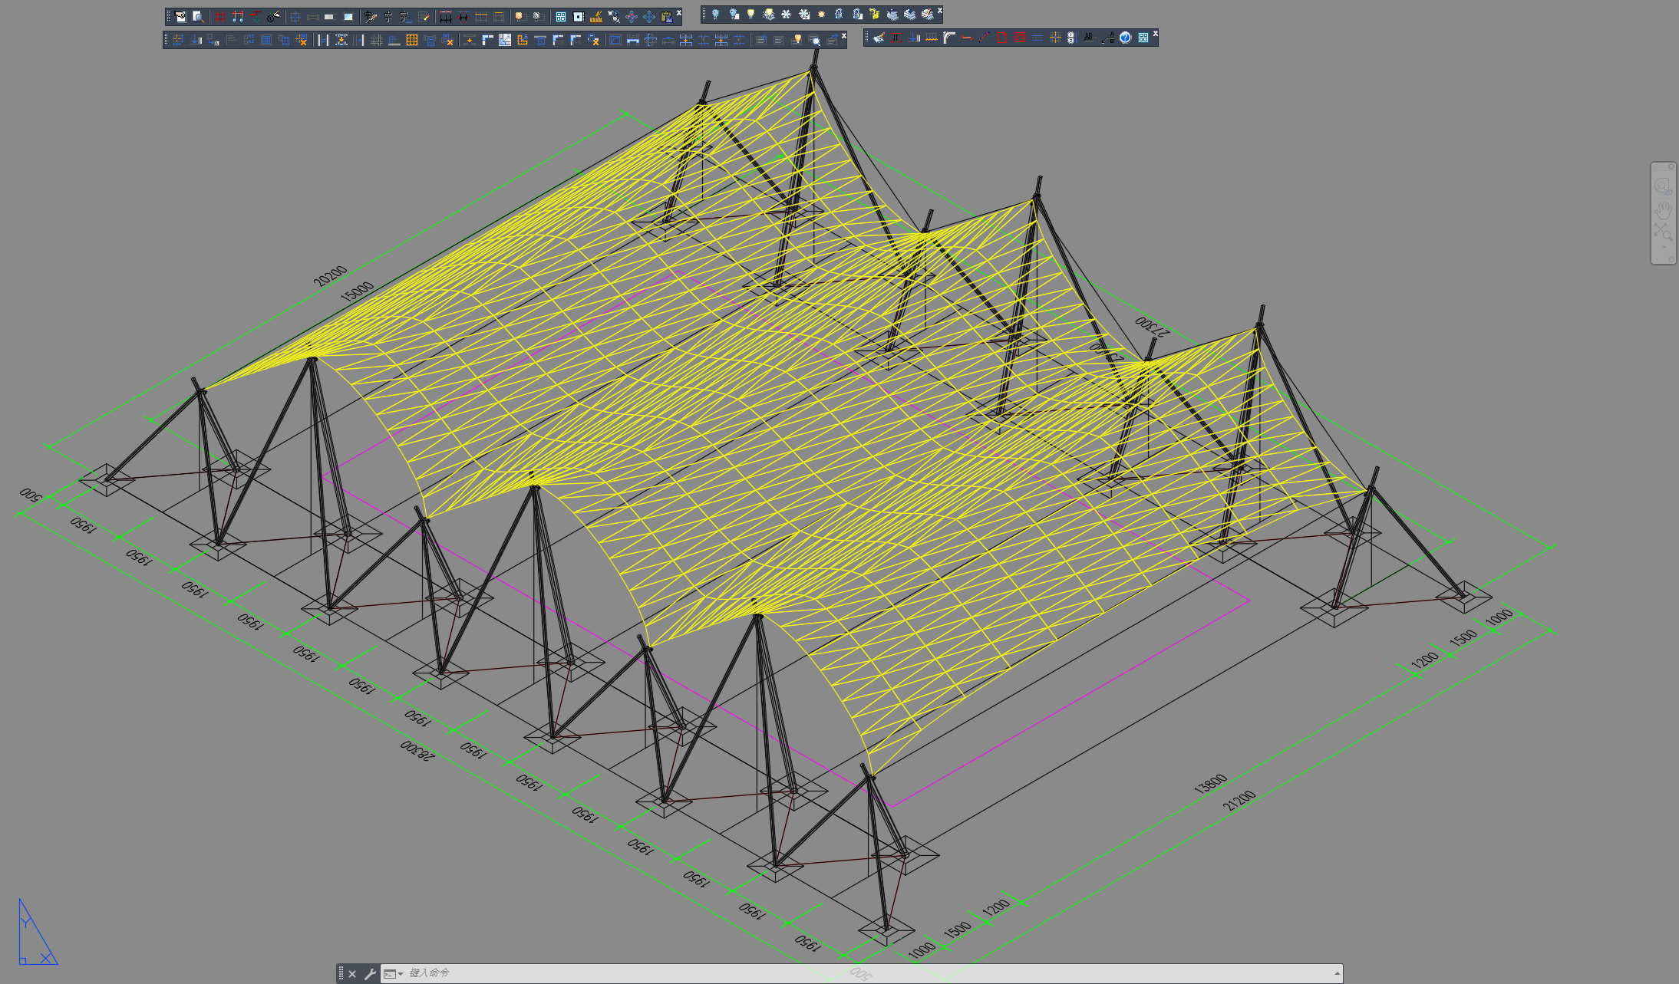Click the red square rectangle tool icon
The height and width of the screenshot is (984, 1679).
[x=1001, y=38]
